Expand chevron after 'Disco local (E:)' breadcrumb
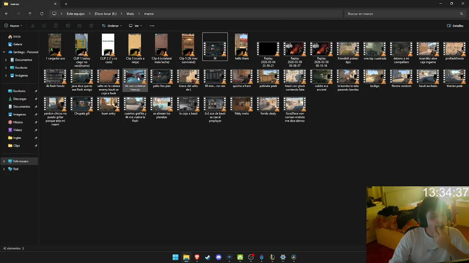 (122, 14)
